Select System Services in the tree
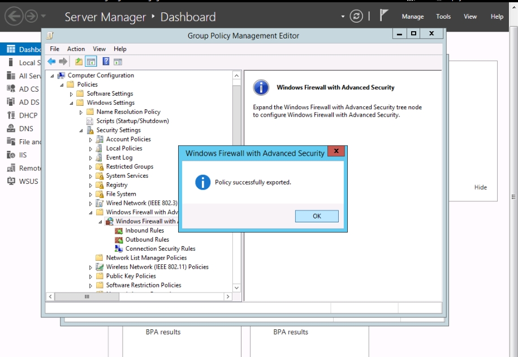 (127, 176)
